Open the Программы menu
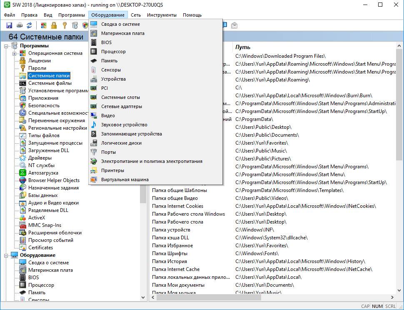The image size is (404, 310). (x=71, y=15)
